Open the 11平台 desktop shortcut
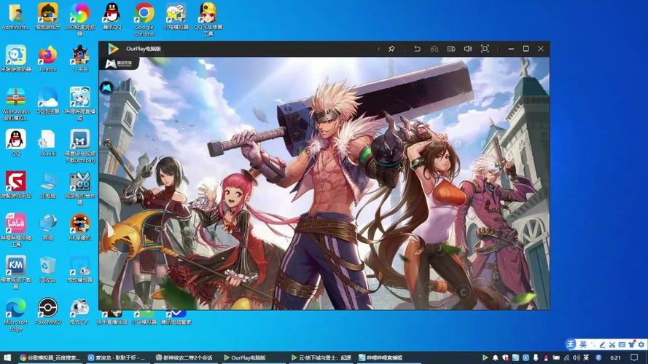This screenshot has width=648, height=364. coord(79,58)
